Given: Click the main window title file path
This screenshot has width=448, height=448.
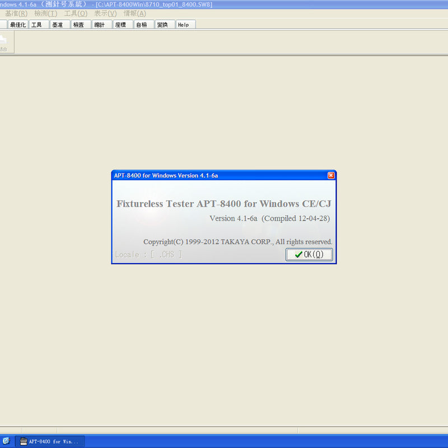Looking at the screenshot, I should click(x=154, y=4).
